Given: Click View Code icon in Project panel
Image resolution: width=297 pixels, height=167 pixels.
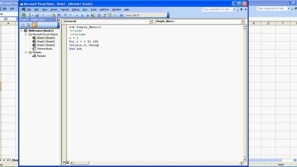Looking at the screenshot, I should tap(23, 25).
